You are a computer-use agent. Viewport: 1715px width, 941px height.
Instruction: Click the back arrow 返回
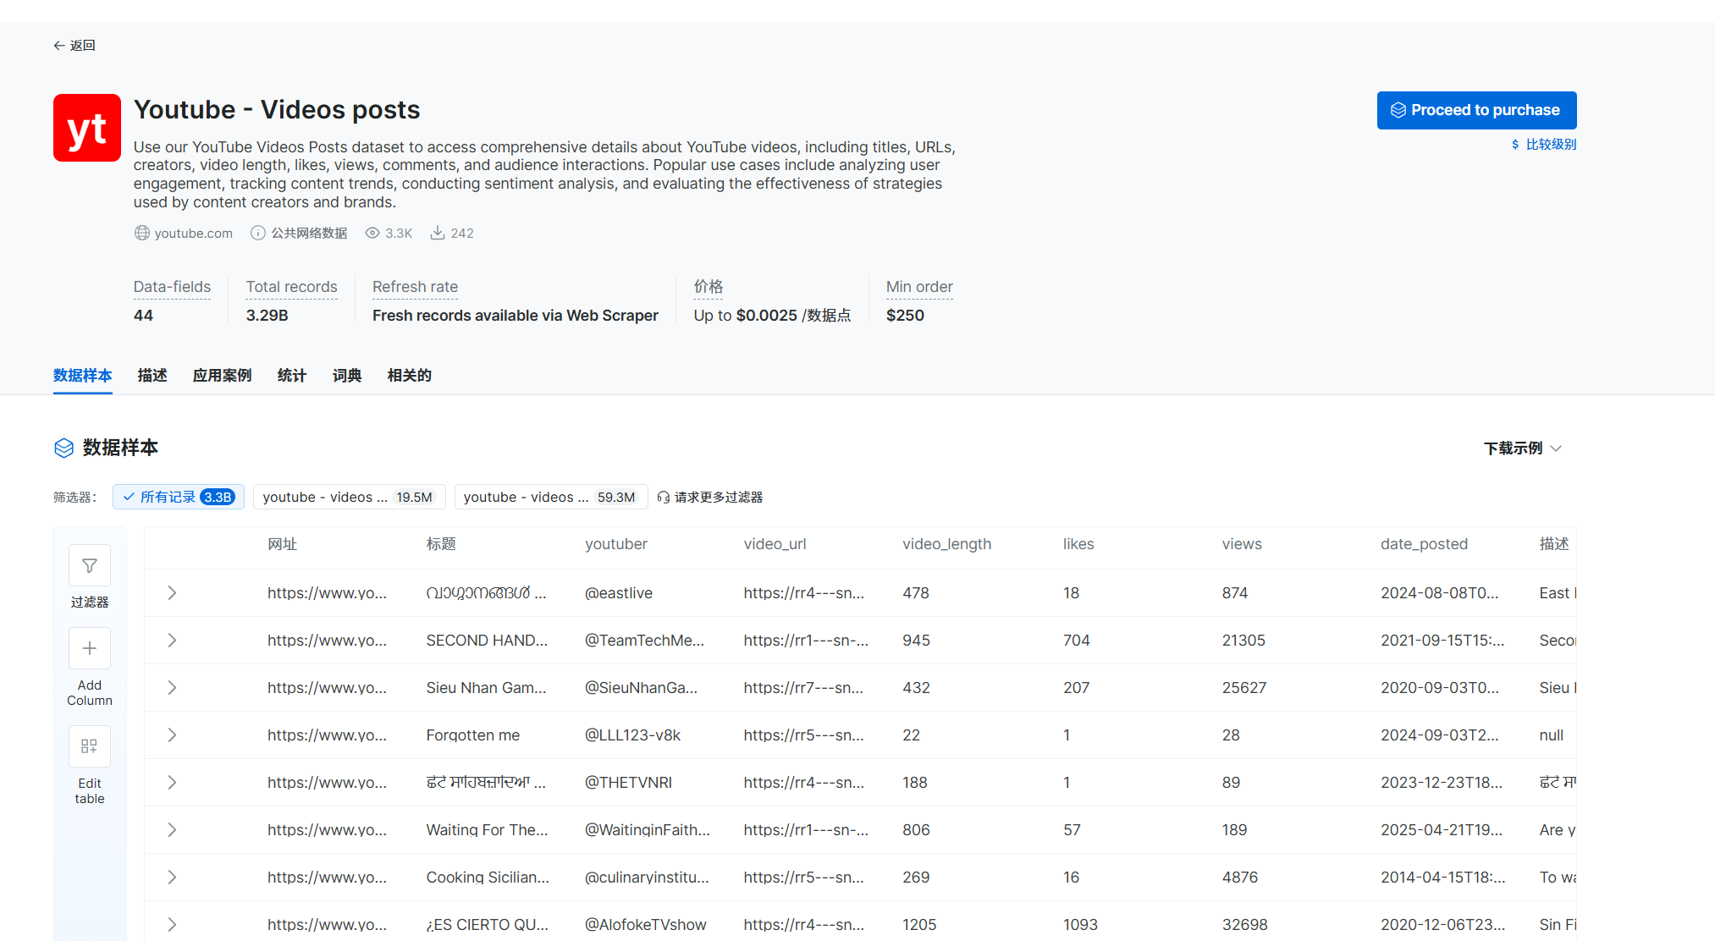(x=58, y=46)
